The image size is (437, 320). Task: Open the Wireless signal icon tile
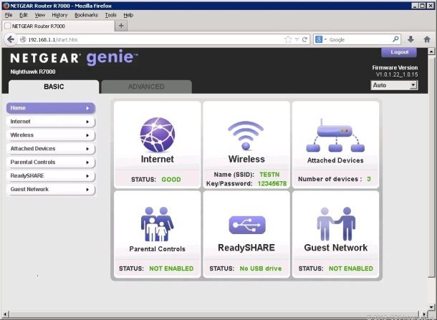[246, 135]
